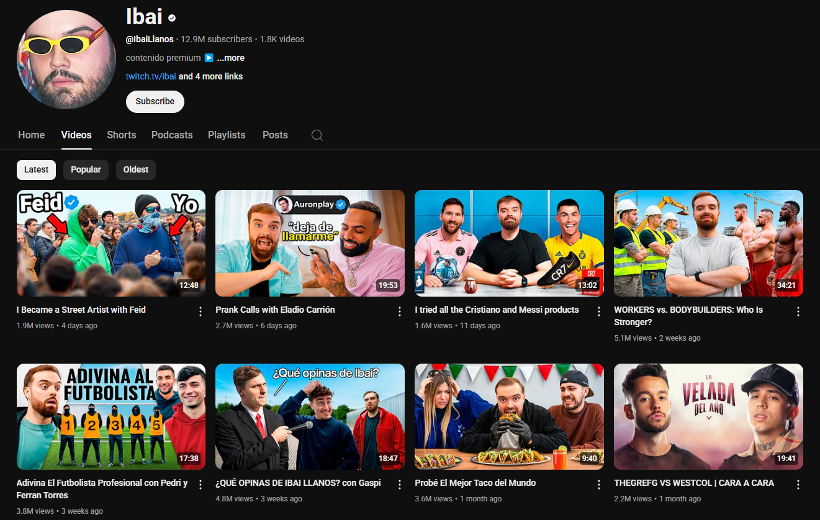Click '1.6M views • 11 days ago' text
Viewport: 820px width, 520px height.
click(x=457, y=326)
